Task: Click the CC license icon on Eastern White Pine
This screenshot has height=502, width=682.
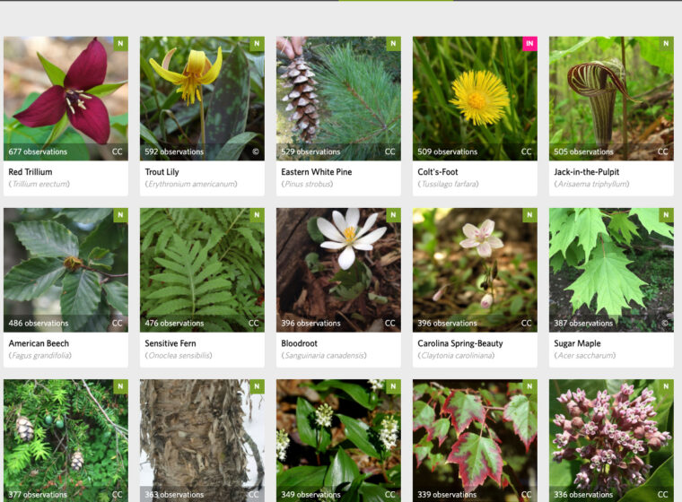Action: [x=389, y=151]
